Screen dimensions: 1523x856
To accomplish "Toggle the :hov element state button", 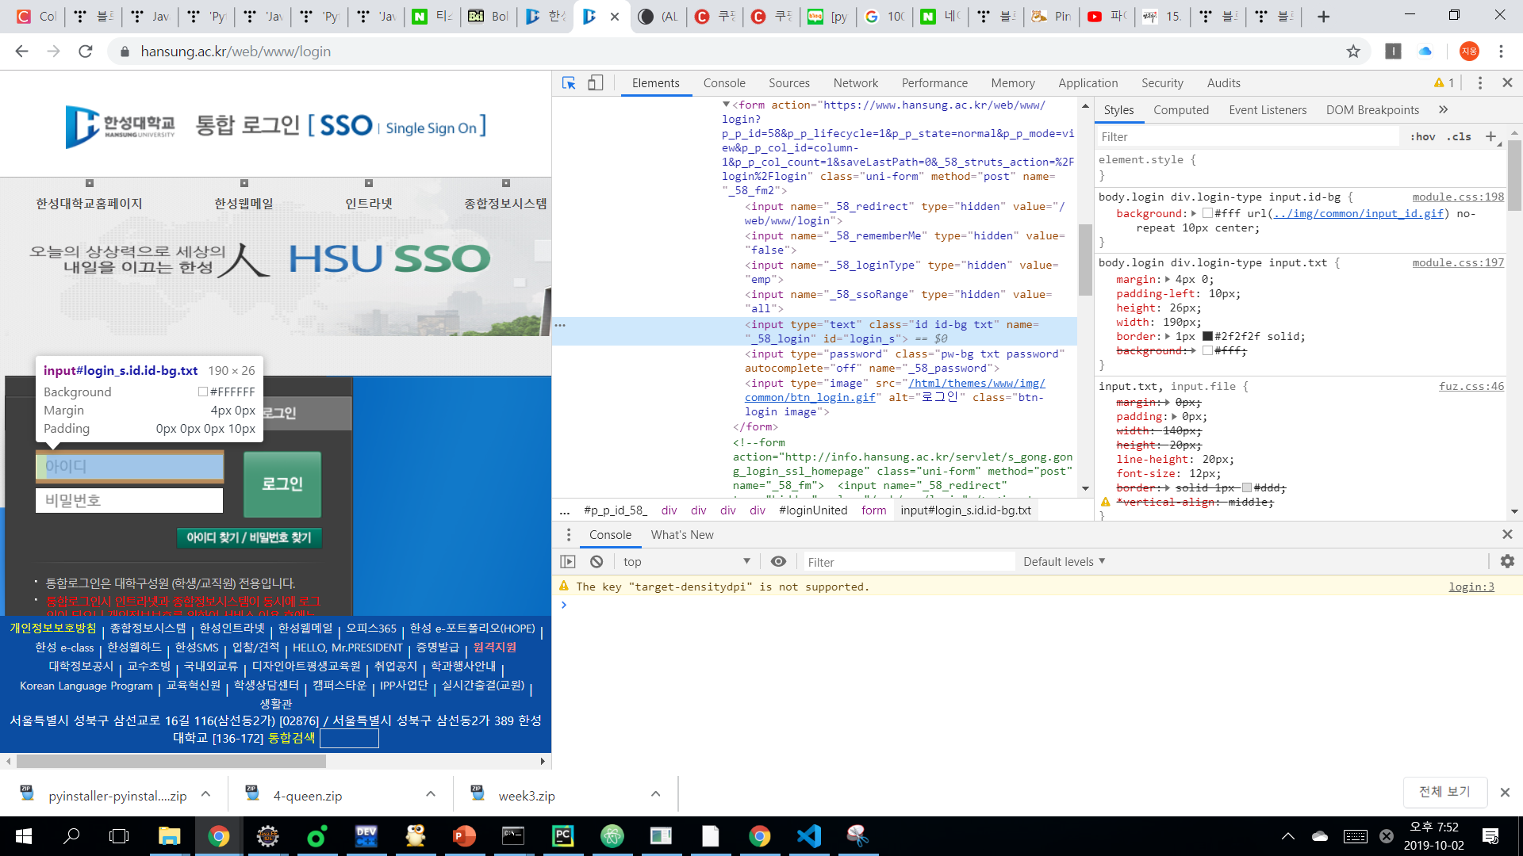I will click(1423, 136).
